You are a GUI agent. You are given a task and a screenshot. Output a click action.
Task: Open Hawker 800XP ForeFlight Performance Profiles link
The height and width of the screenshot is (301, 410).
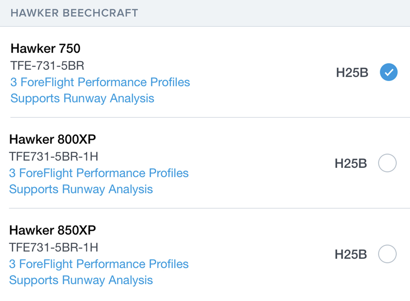pos(99,173)
